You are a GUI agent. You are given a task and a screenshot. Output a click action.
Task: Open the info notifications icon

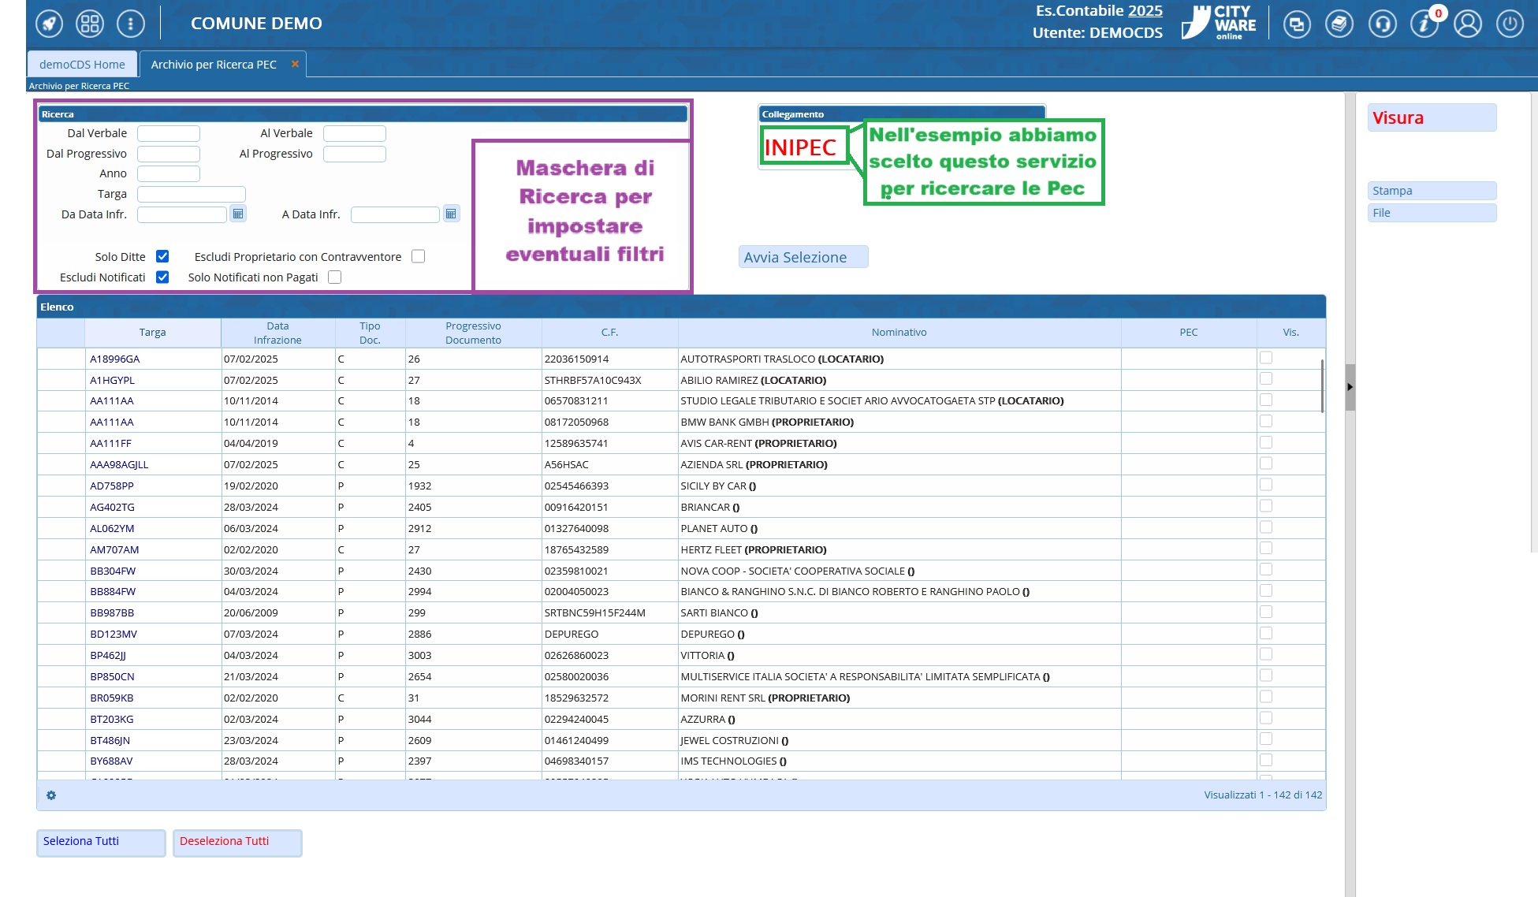point(1424,24)
